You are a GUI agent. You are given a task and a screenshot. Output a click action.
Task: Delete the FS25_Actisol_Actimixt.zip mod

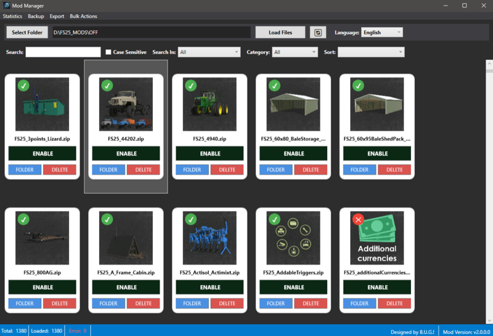coord(227,303)
